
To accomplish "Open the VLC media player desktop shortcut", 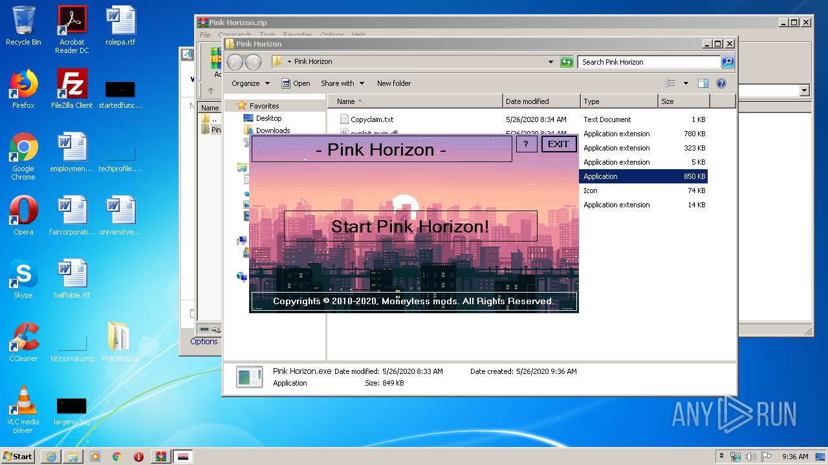I will pyautogui.click(x=23, y=409).
